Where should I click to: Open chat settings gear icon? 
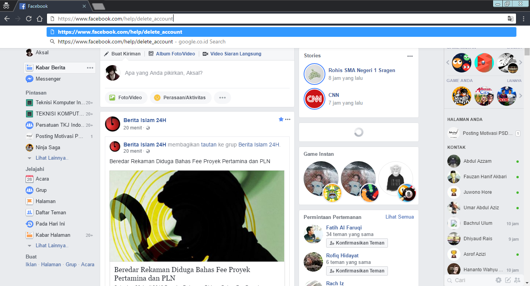499,280
